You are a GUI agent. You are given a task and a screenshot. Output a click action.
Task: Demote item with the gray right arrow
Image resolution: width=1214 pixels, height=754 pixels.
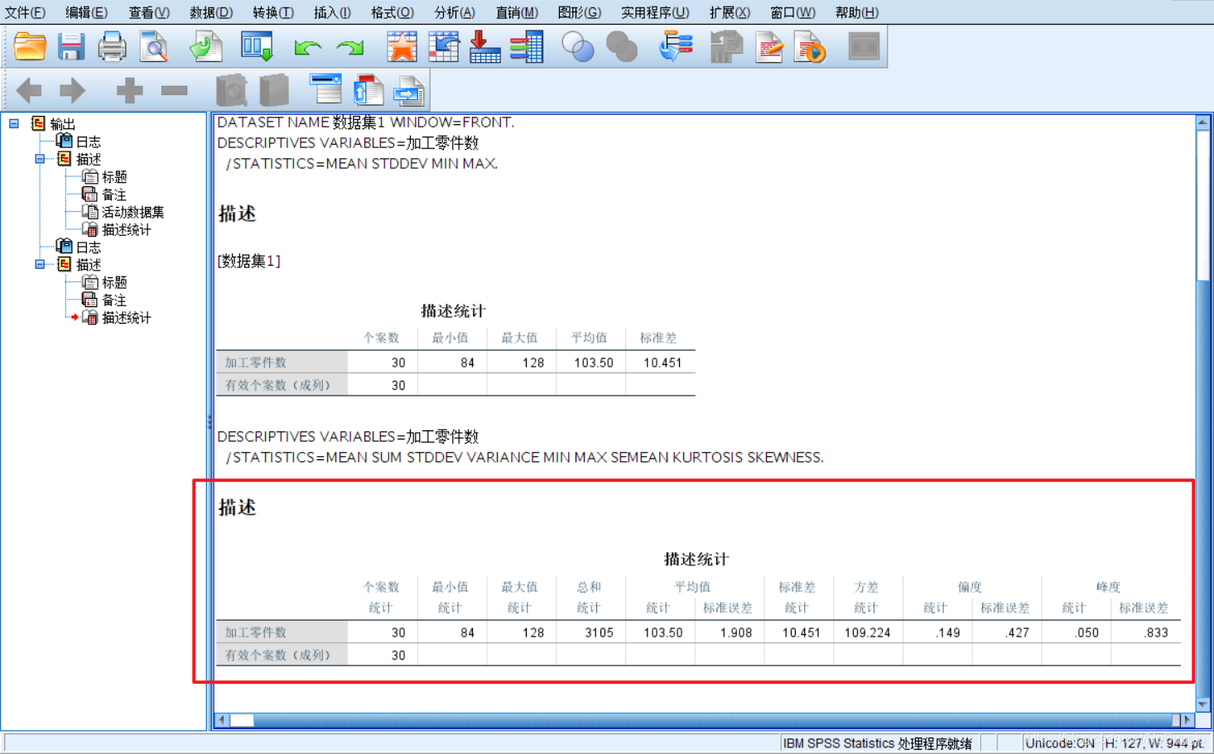pos(72,90)
